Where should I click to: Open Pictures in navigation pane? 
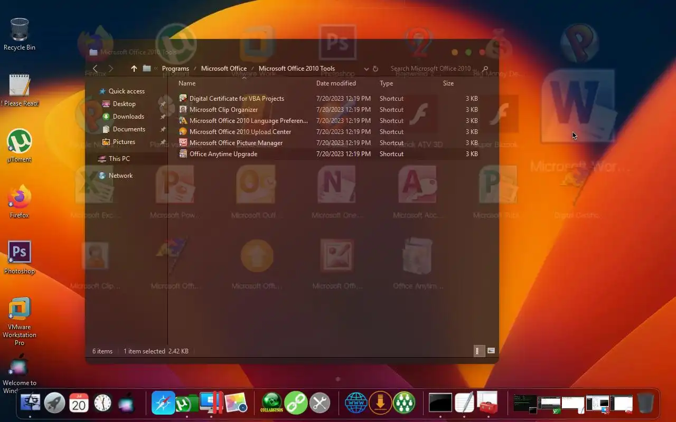(119, 142)
